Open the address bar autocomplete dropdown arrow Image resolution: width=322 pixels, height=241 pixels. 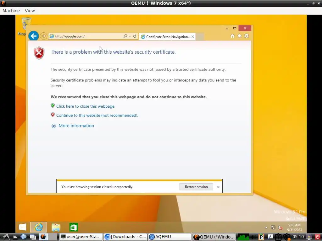tap(130, 36)
